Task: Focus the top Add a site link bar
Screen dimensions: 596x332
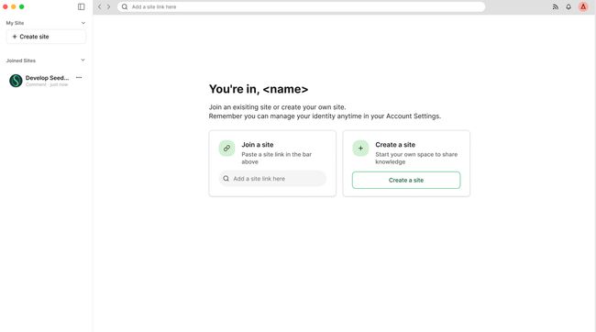Action: (301, 6)
